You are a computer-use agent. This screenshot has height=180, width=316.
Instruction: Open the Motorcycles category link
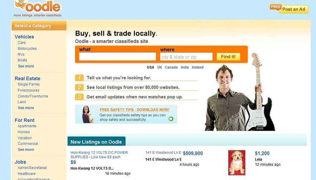coord(27,48)
